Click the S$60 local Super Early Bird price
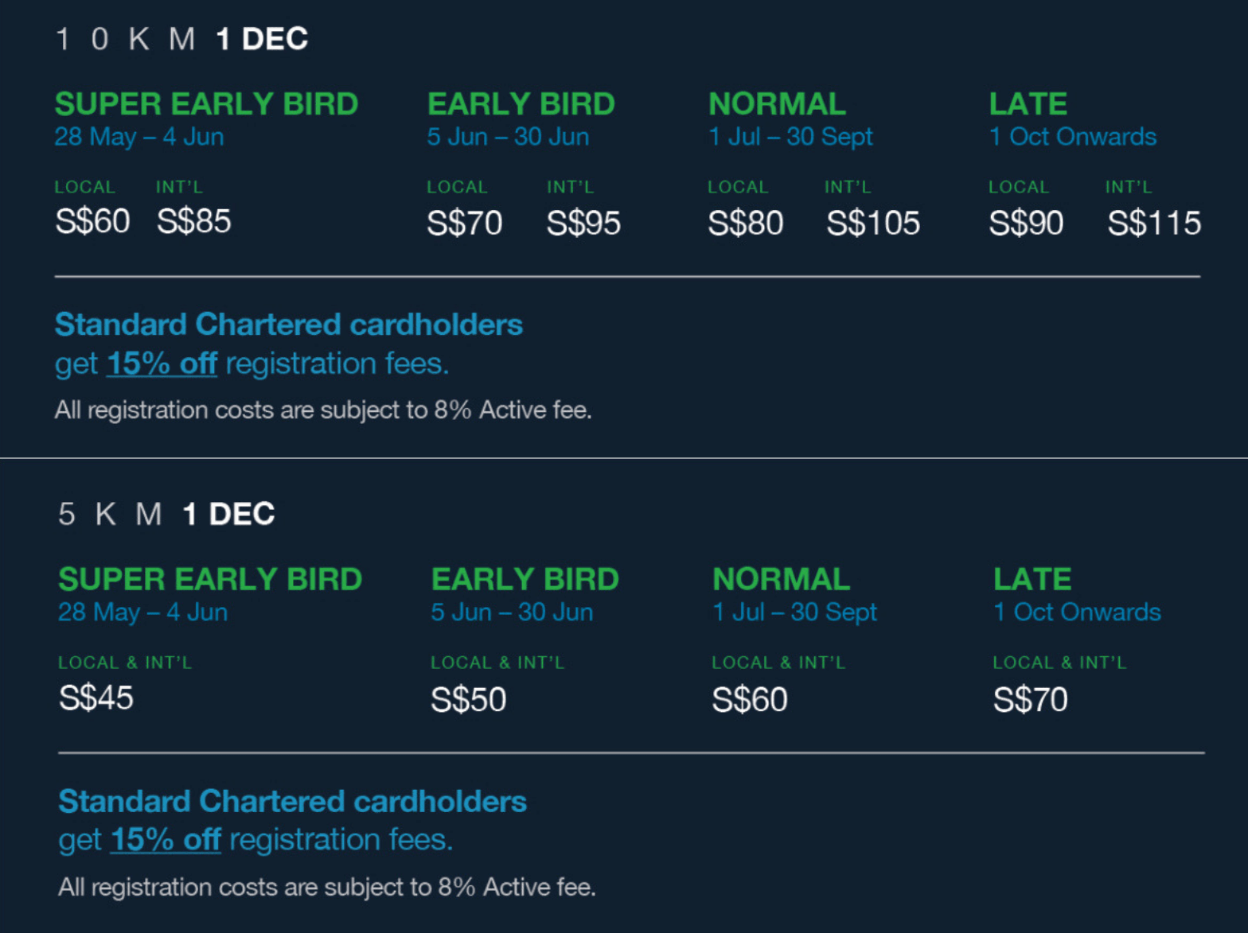Image resolution: width=1248 pixels, height=933 pixels. [x=92, y=221]
